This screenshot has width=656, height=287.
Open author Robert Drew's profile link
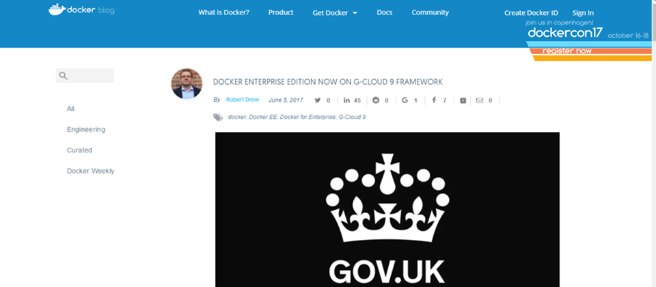coord(242,100)
